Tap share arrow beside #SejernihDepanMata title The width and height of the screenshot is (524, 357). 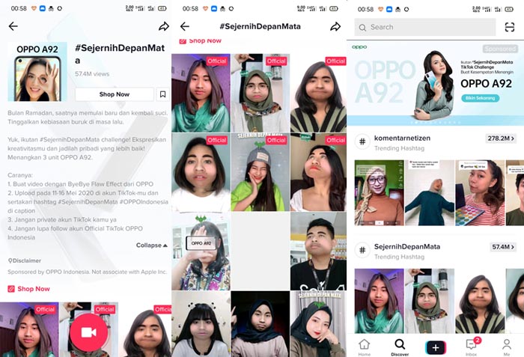(335, 26)
